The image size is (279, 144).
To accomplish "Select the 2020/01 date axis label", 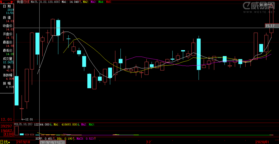I will (262, 142).
